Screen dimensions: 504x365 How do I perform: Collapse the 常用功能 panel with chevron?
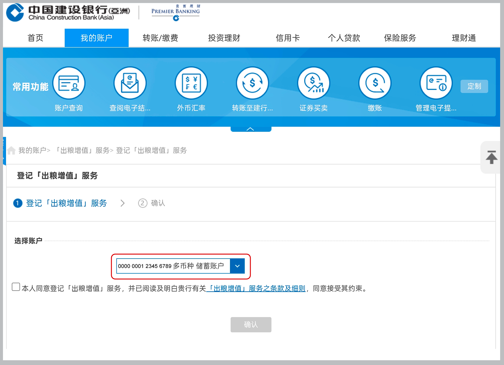point(251,129)
